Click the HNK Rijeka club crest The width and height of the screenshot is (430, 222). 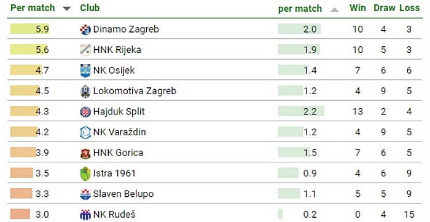pos(85,50)
